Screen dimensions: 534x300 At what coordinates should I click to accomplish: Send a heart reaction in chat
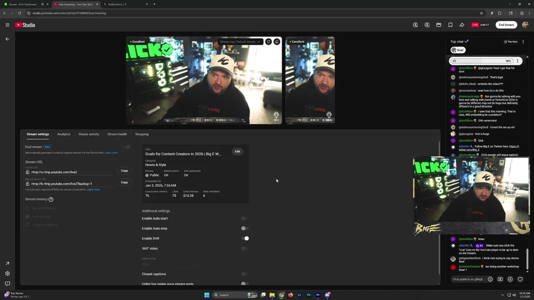click(x=520, y=279)
